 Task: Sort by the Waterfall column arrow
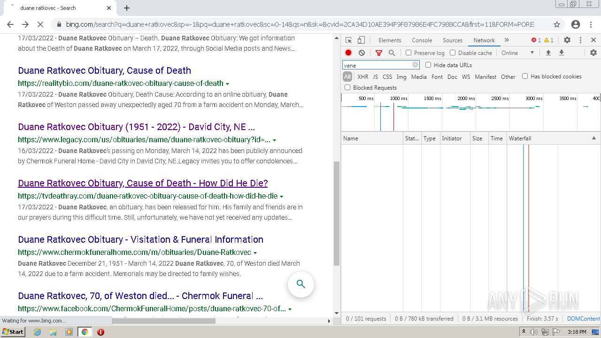click(593, 138)
